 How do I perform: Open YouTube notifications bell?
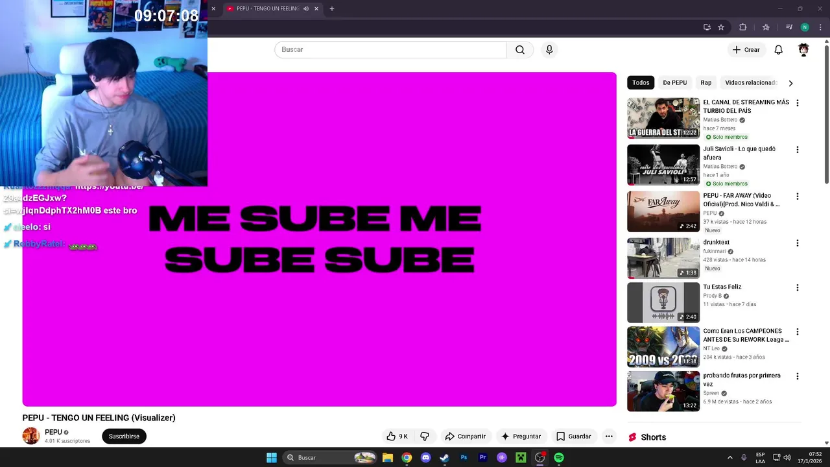point(778,49)
